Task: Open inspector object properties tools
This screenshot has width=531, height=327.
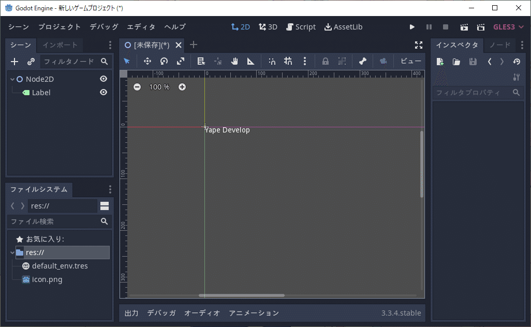Action: tap(517, 77)
